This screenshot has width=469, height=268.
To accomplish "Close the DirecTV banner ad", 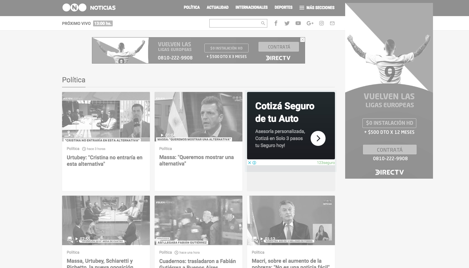I will (303, 40).
